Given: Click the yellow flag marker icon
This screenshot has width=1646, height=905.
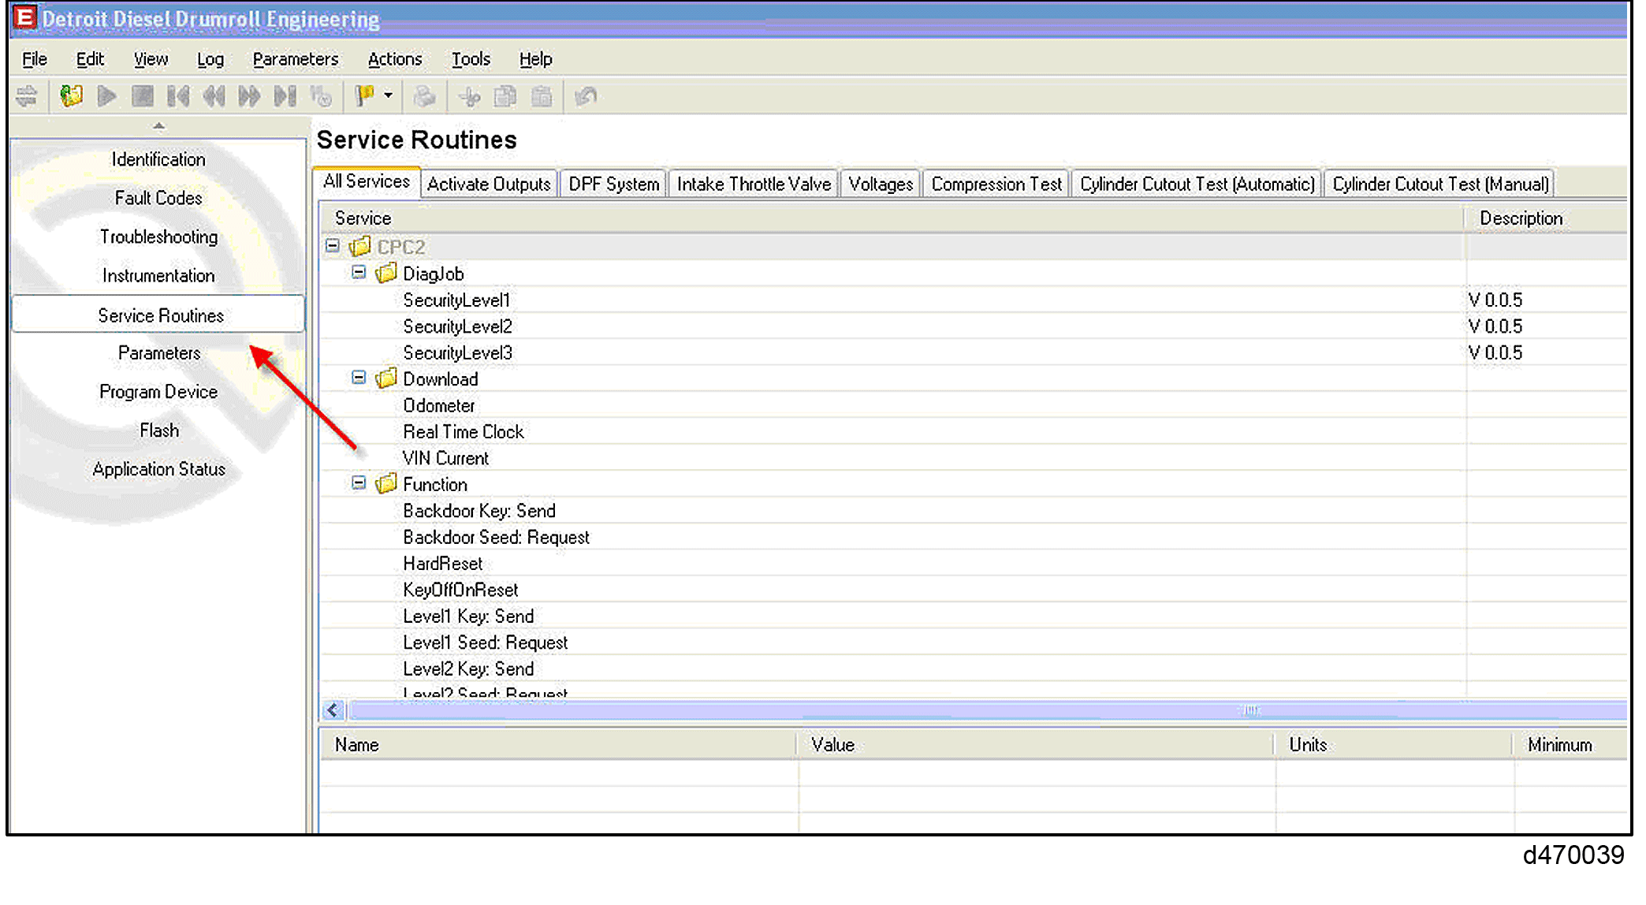Looking at the screenshot, I should tap(364, 96).
